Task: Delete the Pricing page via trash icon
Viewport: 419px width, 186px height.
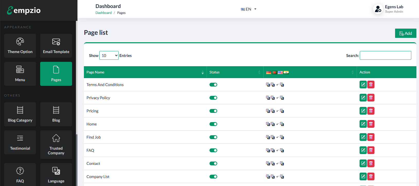Action: click(371, 111)
